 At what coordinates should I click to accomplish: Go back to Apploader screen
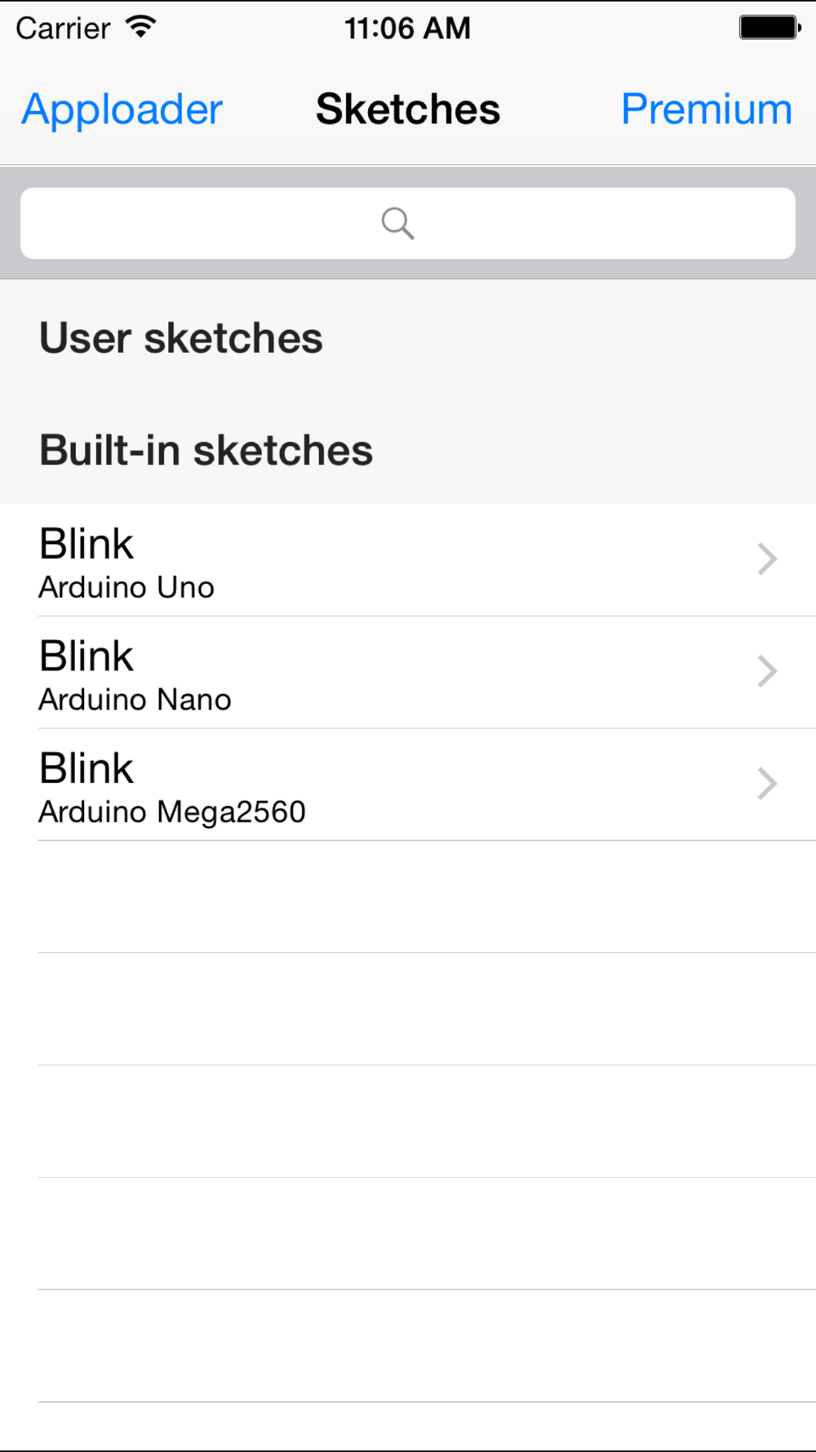(122, 109)
